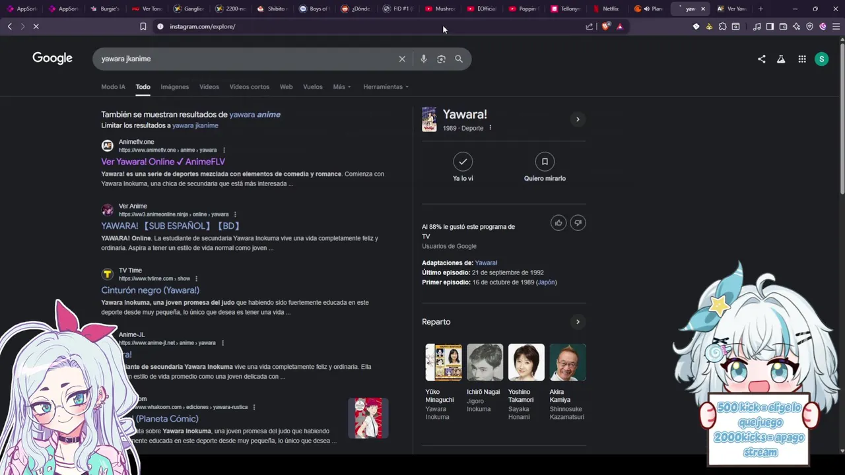
Task: Expand the 'Más' search filter dropdown
Action: coord(342,86)
